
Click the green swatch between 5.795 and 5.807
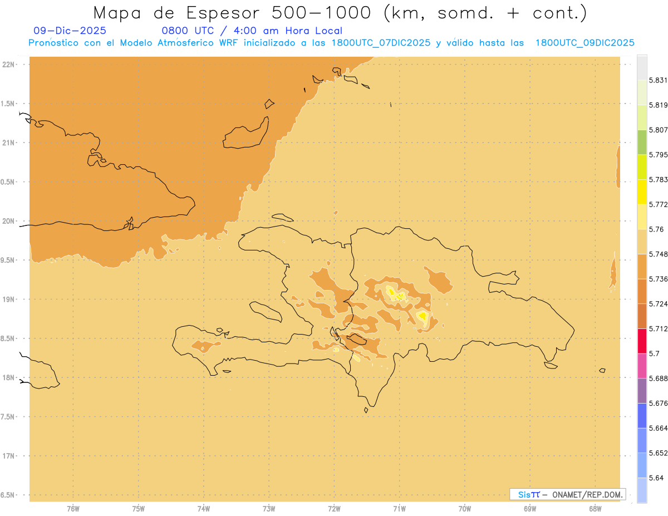[642, 142]
